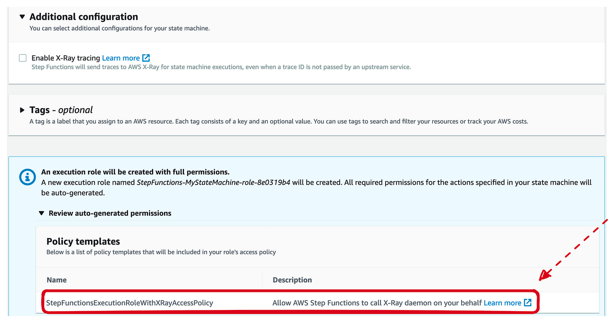Click external-link icon next to X-Ray tracing

click(x=146, y=58)
